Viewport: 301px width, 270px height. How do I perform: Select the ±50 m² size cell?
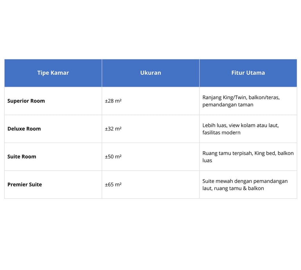click(113, 157)
